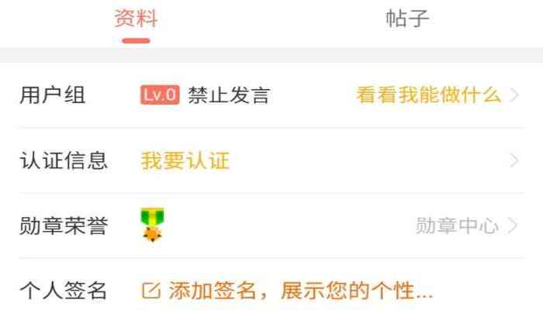Screen dimensions: 543x310
Task: Expand chevron in 用户组 row
Action: coord(514,95)
